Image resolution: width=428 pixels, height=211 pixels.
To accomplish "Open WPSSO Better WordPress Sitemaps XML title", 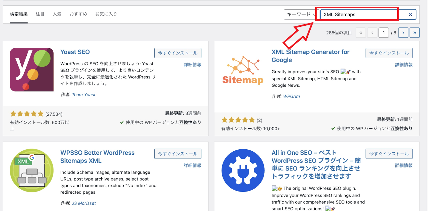I will pyautogui.click(x=97, y=157).
